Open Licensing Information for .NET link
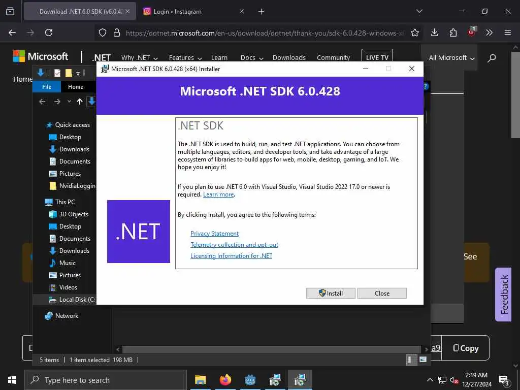 point(231,256)
